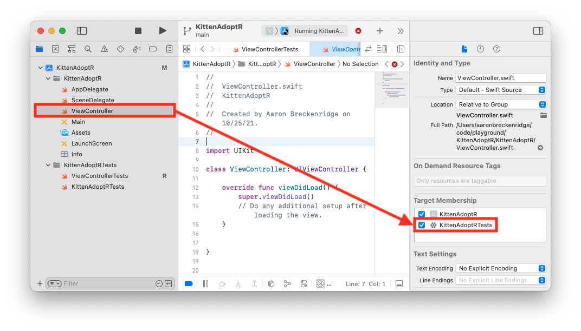The image size is (581, 331).
Task: Go forward in editor history
Action: [x=212, y=49]
